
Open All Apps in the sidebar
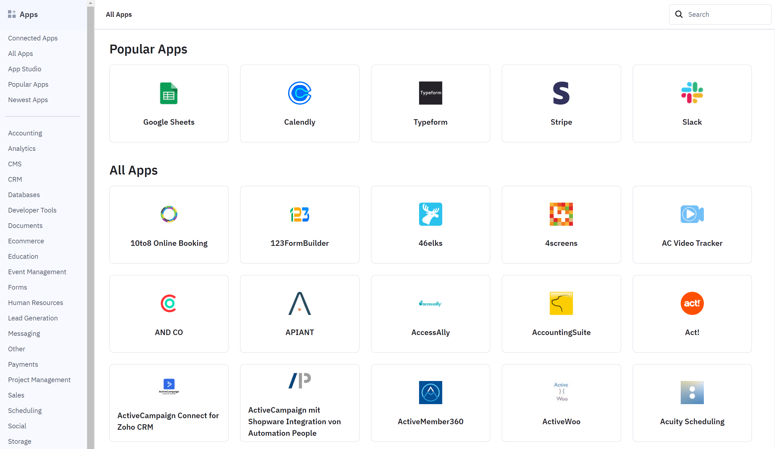[21, 53]
